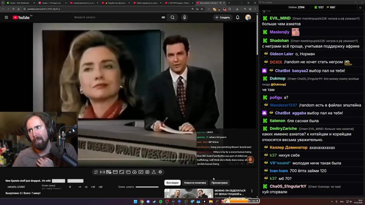Viewport: 365px width, 205px height.
Task: Select the Просмотрено filter chip
Action: tap(220, 183)
